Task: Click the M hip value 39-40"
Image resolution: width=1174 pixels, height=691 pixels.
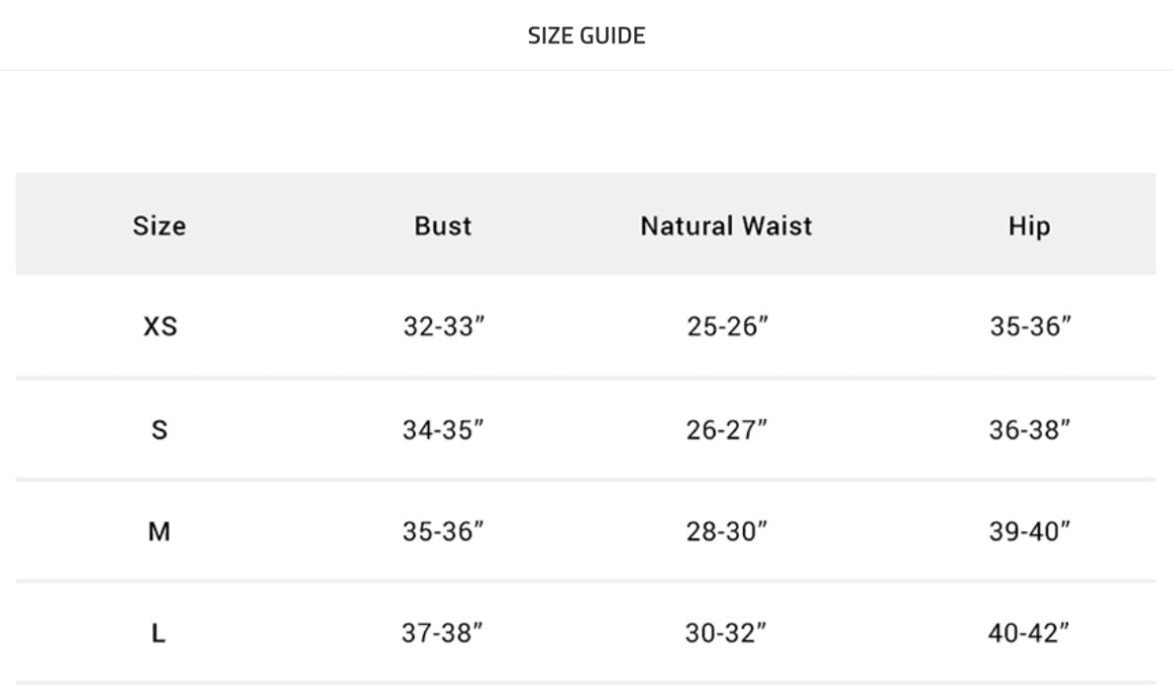Action: [x=1030, y=532]
